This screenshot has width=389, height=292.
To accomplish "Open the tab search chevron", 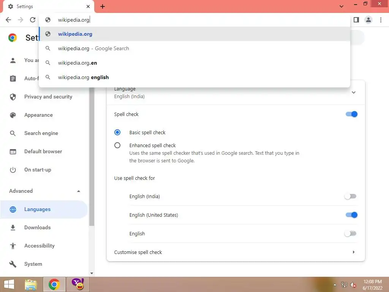I will 342,6.
